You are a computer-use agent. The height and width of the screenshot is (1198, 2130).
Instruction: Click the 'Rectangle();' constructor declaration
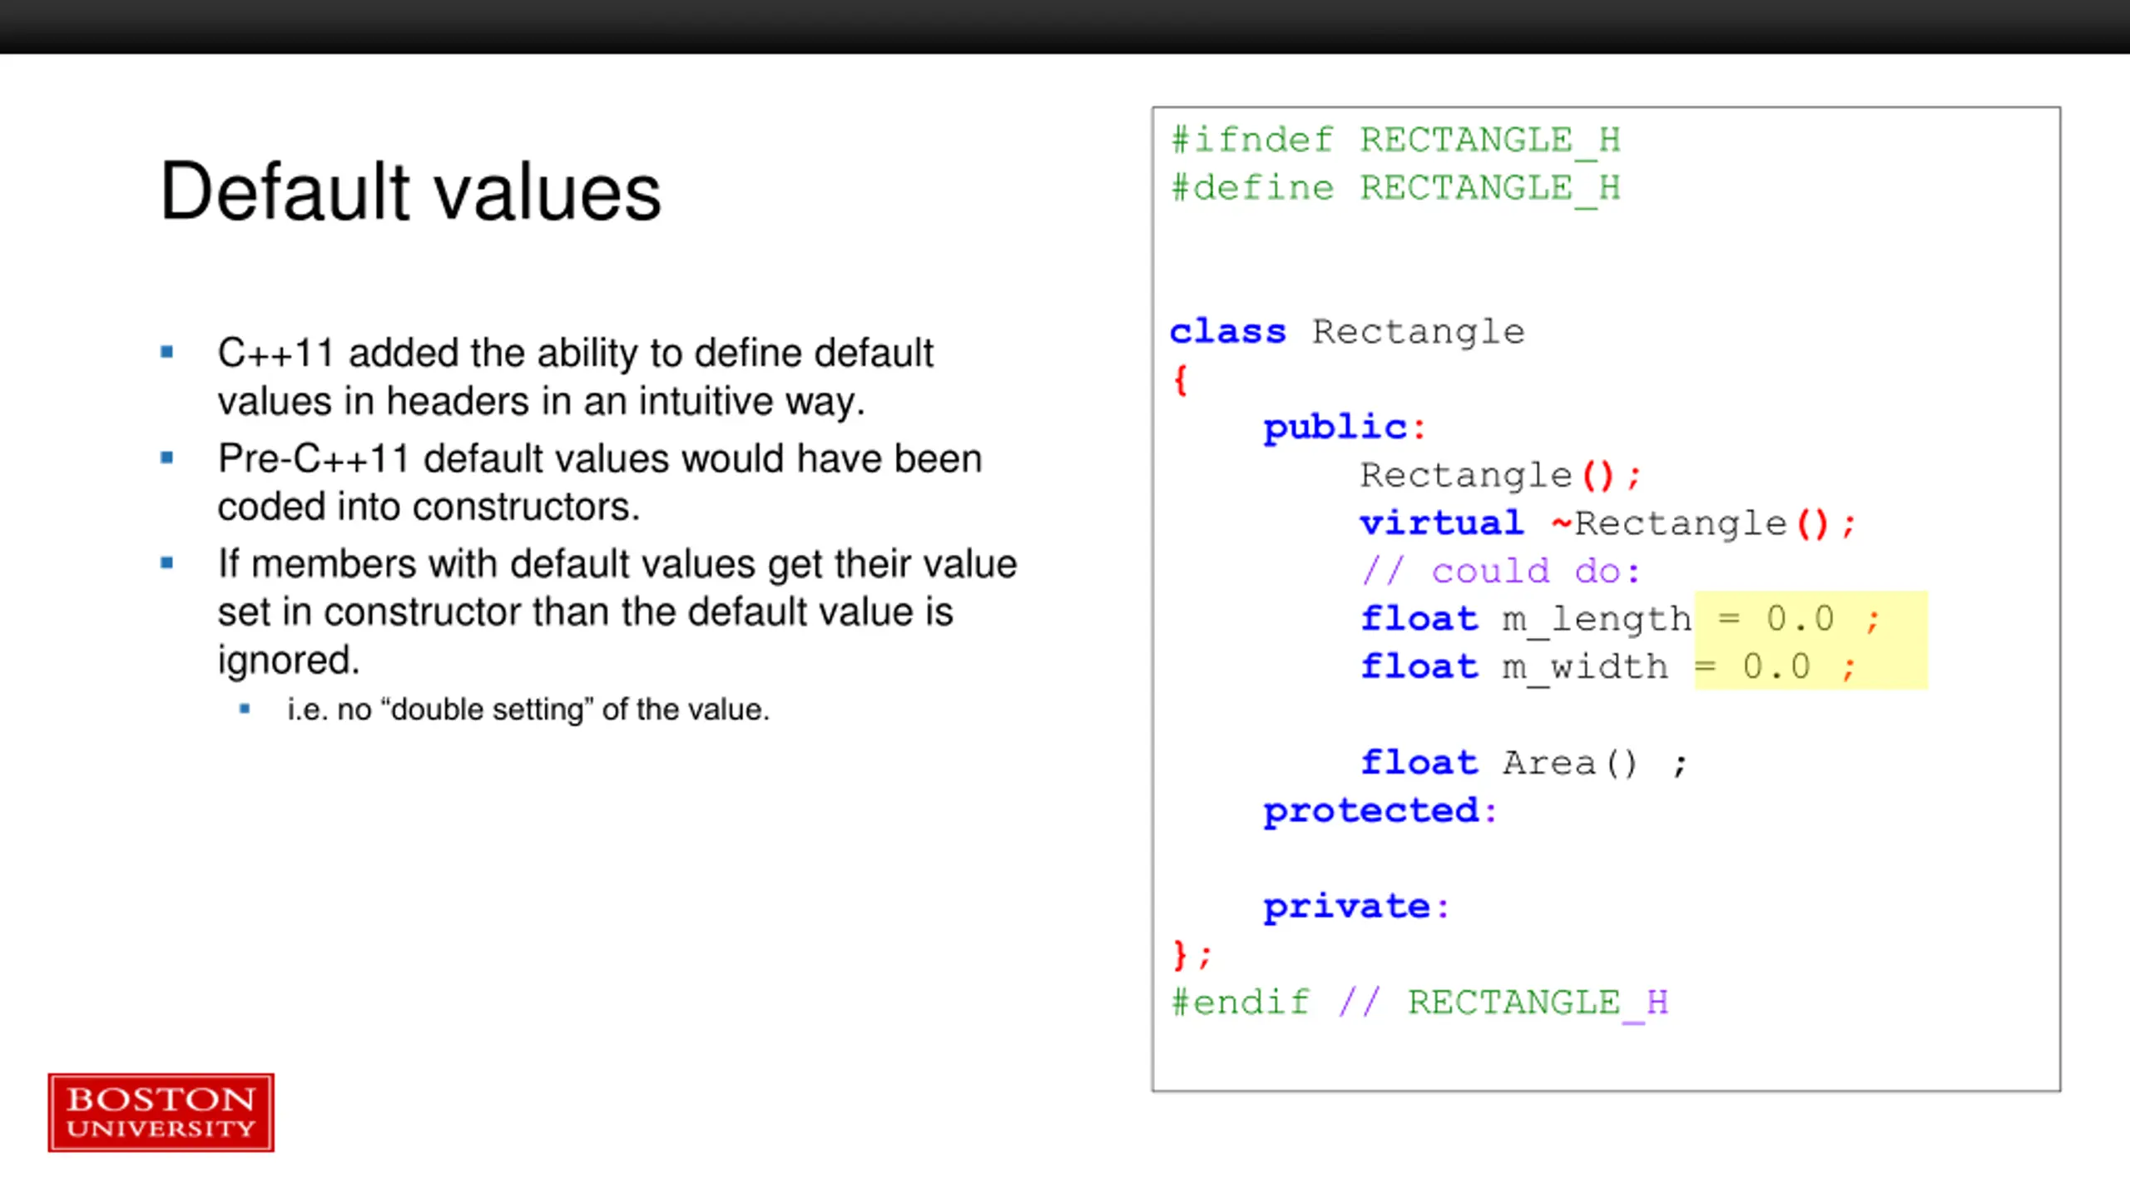pos(1501,476)
